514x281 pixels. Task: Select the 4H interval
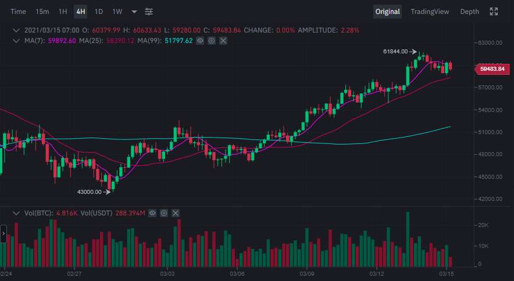(x=80, y=12)
